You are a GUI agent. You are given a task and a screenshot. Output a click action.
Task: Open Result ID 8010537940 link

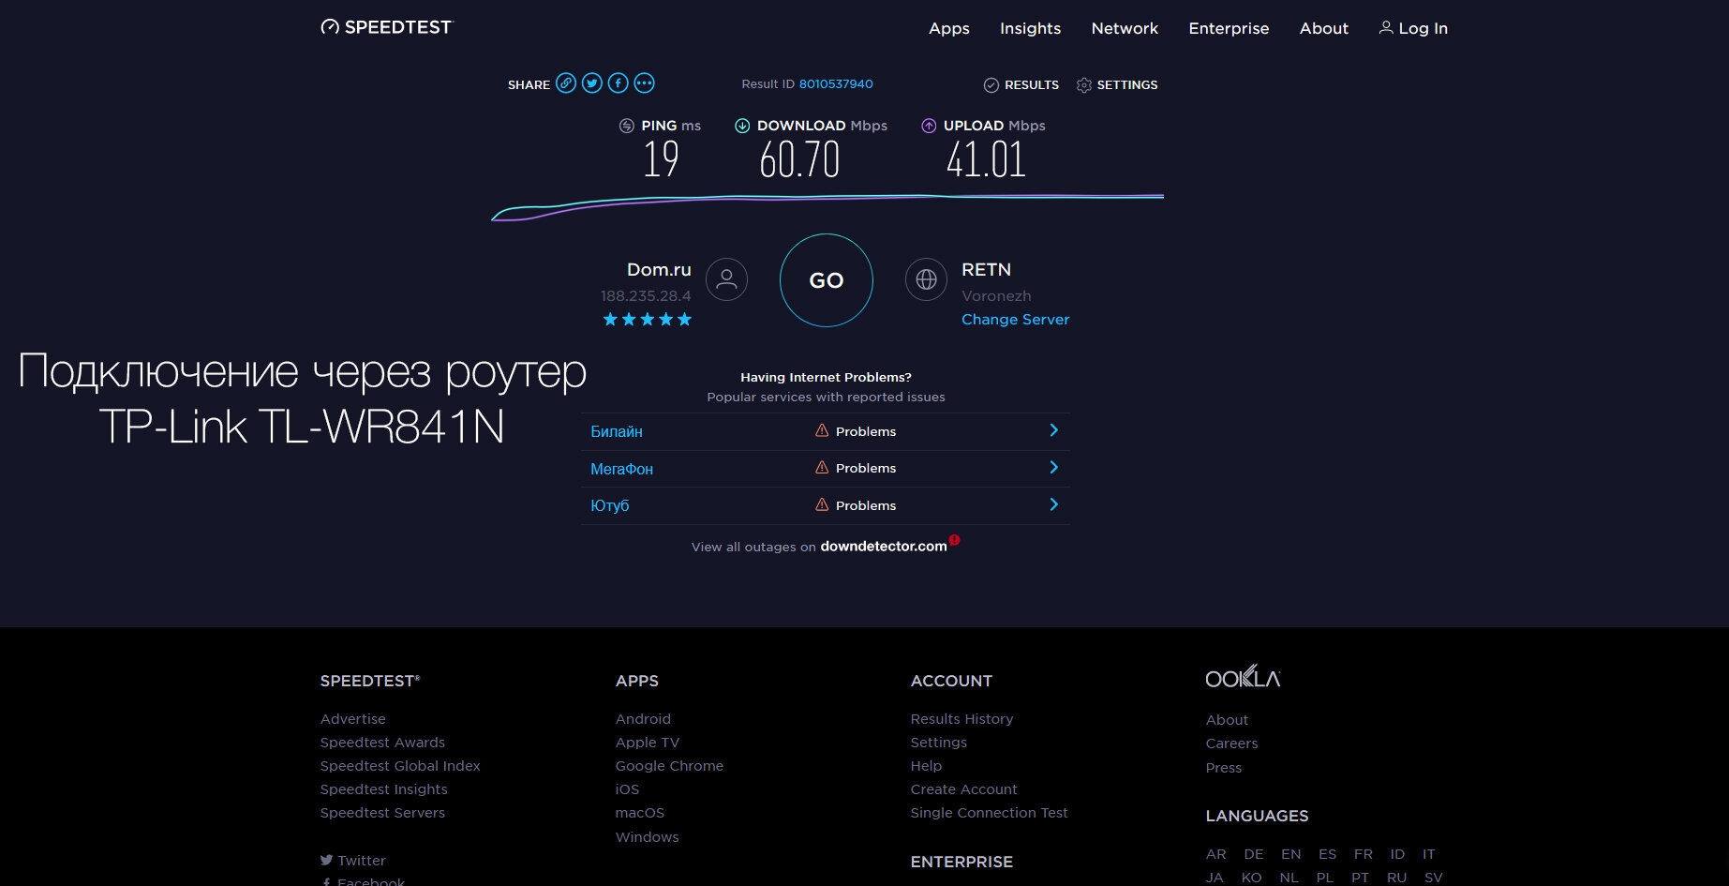[836, 84]
